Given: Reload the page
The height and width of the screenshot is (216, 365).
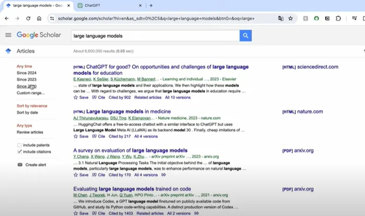Looking at the screenshot, I should coord(28,18).
